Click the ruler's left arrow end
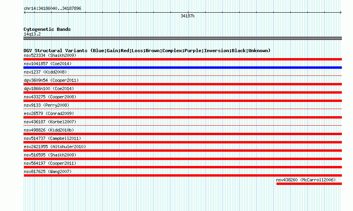 coord(25,13)
